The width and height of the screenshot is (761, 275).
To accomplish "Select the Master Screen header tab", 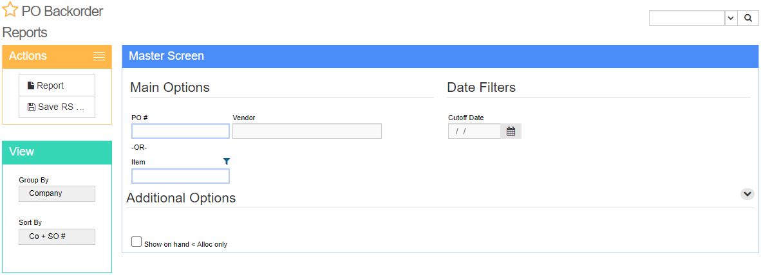I will click(x=167, y=56).
